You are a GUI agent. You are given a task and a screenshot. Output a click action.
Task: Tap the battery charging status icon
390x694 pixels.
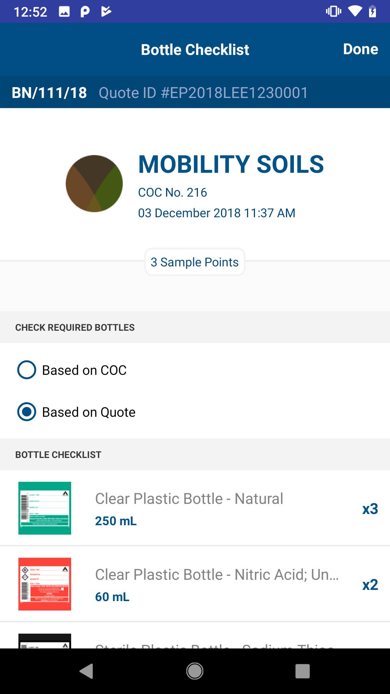(x=373, y=12)
